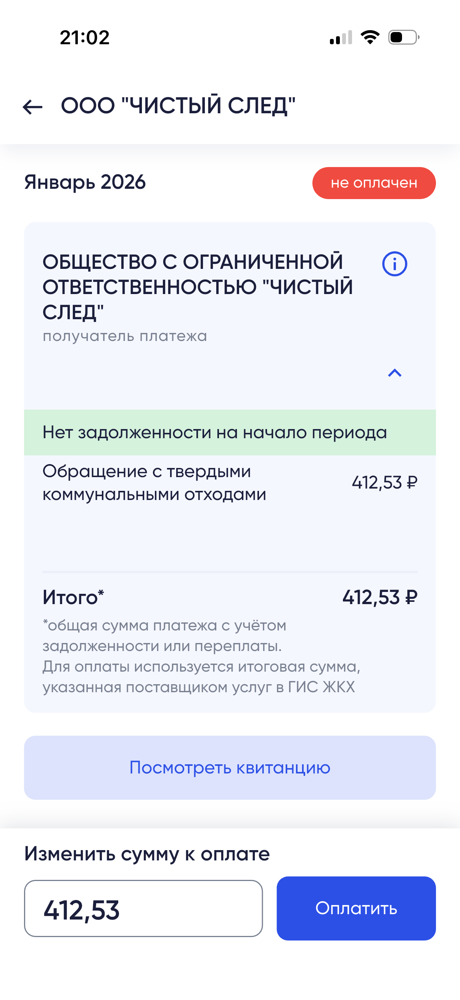Select the "Обращение с твердыми коммунальными отходами" row
The height and width of the screenshot is (1000, 460).
click(154, 482)
